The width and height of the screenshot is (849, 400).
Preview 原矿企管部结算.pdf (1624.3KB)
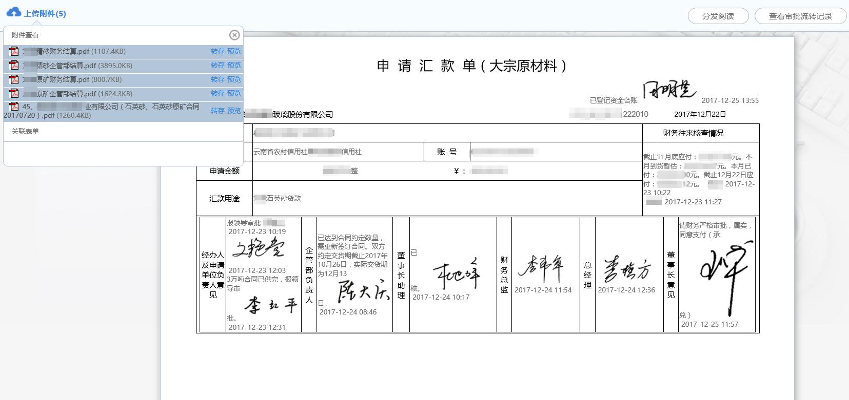tap(234, 93)
